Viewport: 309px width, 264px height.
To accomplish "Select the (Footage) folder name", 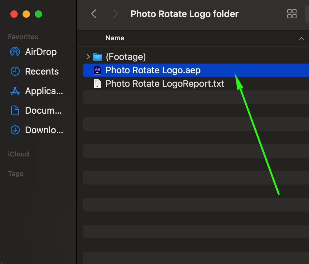I will click(126, 57).
